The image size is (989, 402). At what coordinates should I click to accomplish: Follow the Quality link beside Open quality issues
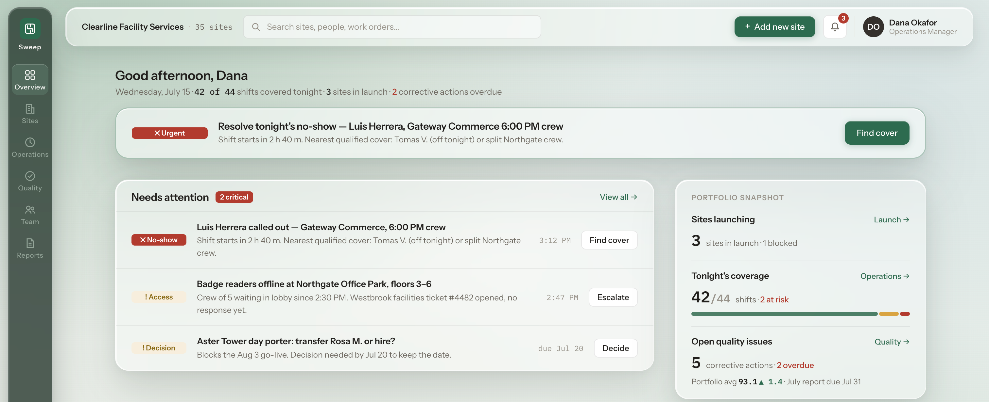click(892, 342)
